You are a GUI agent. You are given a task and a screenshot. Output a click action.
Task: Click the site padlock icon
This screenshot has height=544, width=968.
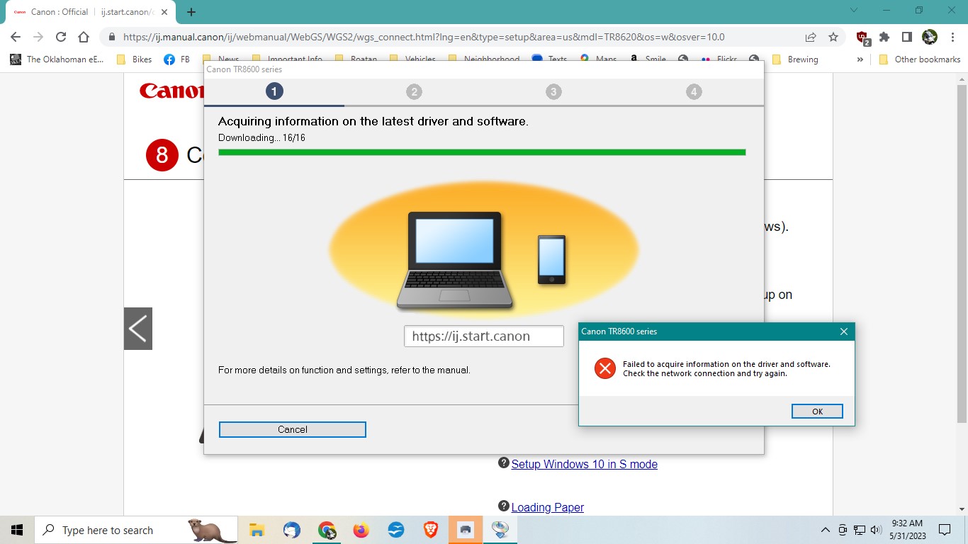coord(112,37)
